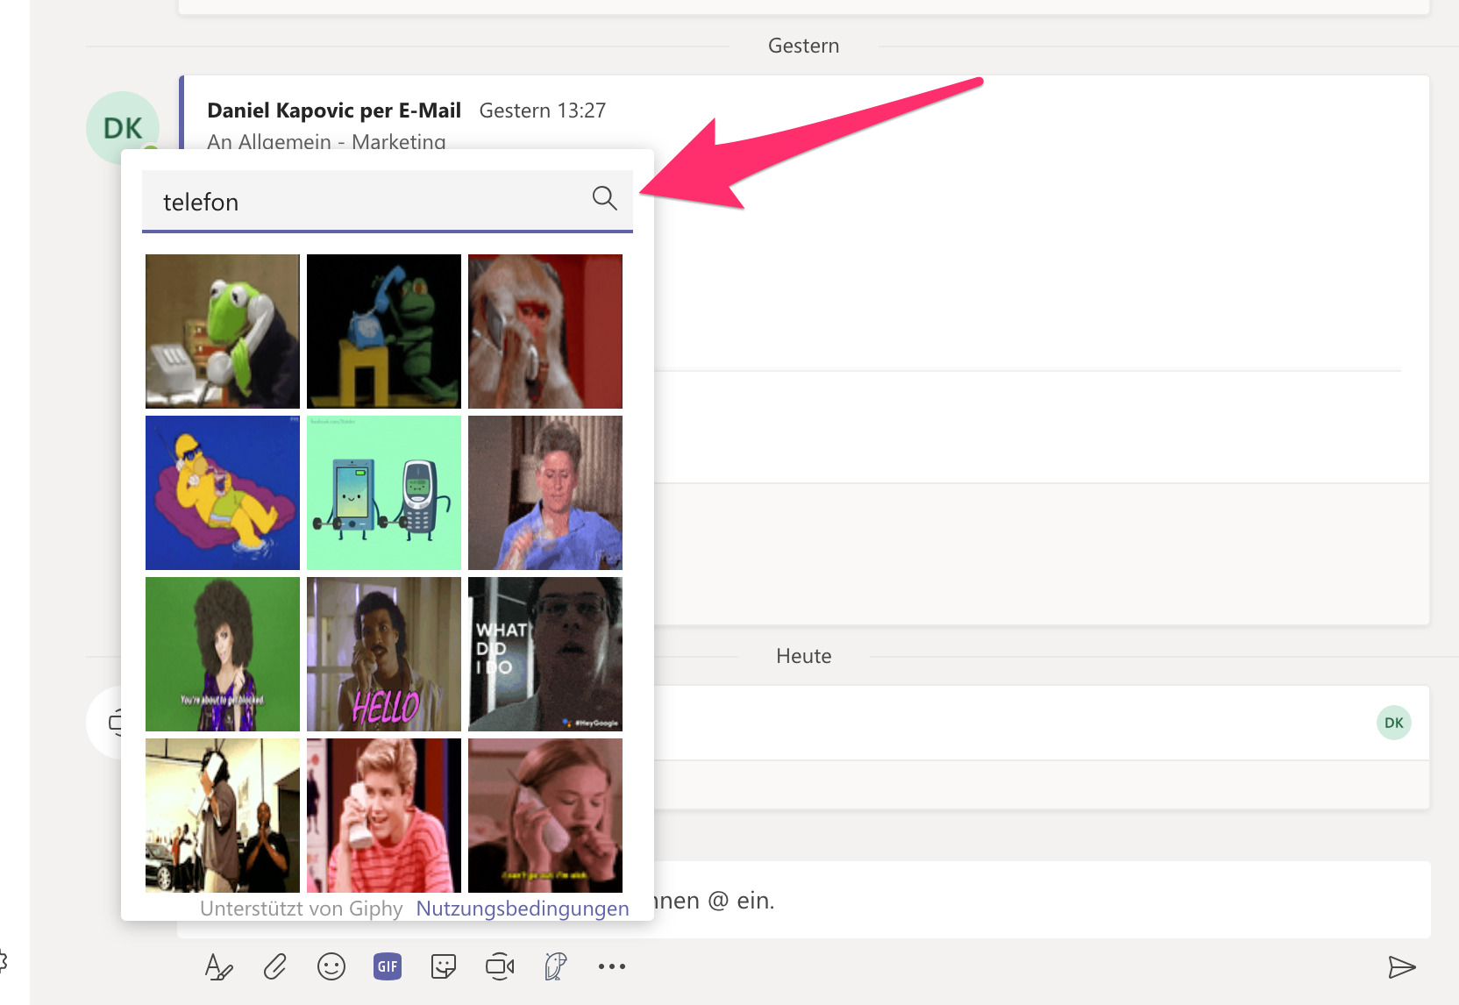This screenshot has width=1459, height=1005.
Task: Select the green background big hair GIF
Action: pyautogui.click(x=223, y=654)
